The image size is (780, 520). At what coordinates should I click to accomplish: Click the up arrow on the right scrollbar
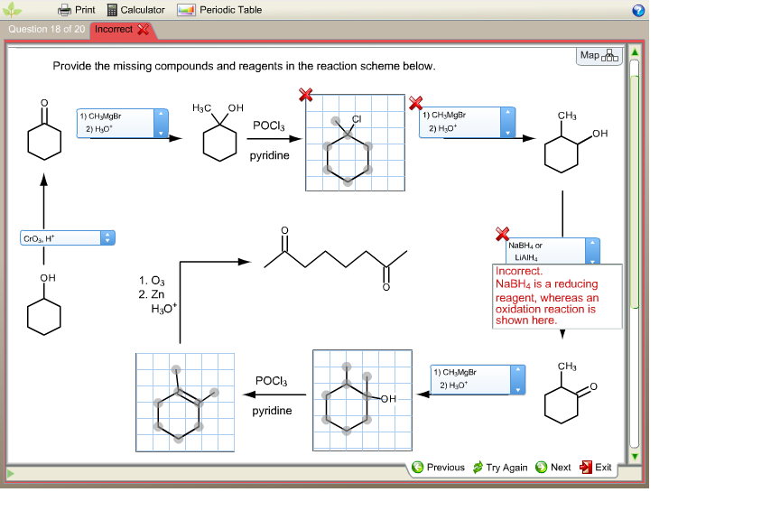pyautogui.click(x=636, y=51)
